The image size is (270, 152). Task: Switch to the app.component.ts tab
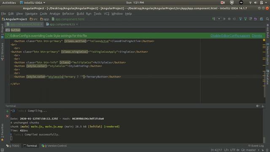62,24
